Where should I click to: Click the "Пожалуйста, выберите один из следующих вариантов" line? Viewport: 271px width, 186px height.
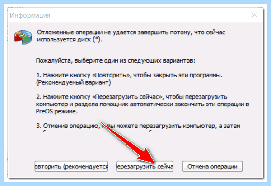pos(116,61)
